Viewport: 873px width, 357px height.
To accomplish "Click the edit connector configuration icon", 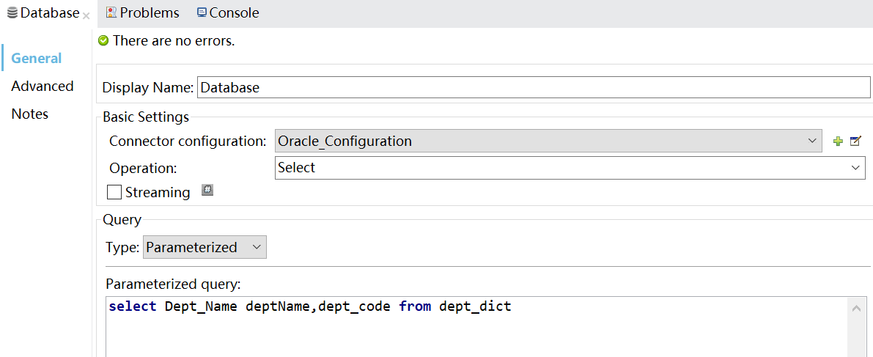I will [x=855, y=141].
